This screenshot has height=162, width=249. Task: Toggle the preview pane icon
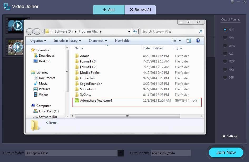[x=188, y=41]
